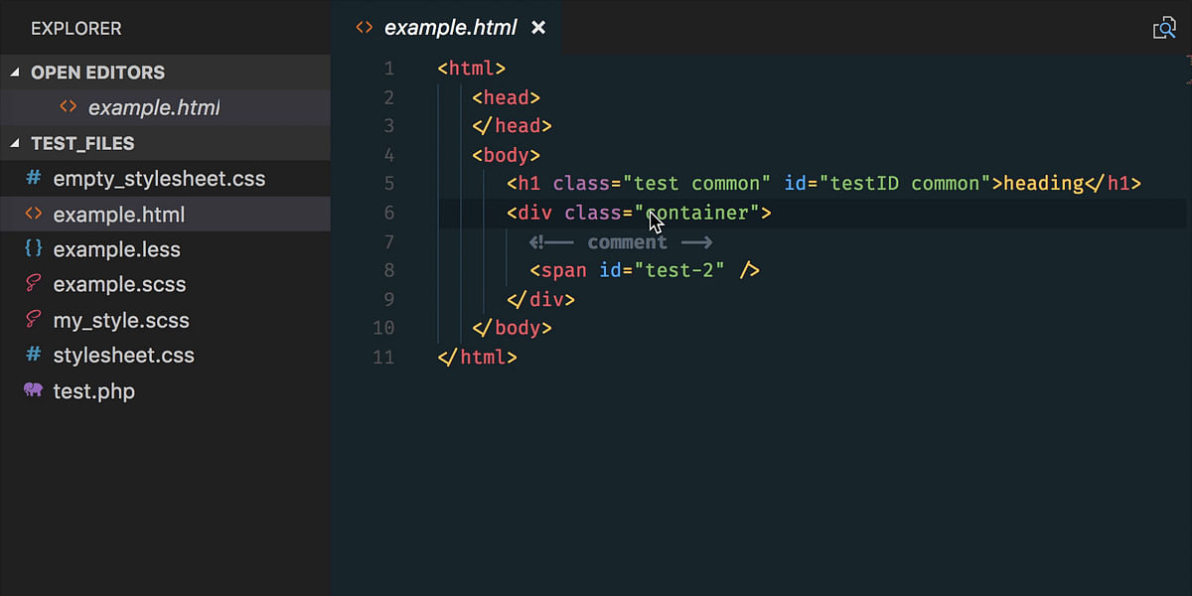Image resolution: width=1192 pixels, height=596 pixels.
Task: Click the hash icon beside stylesheet.css
Action: point(33,355)
